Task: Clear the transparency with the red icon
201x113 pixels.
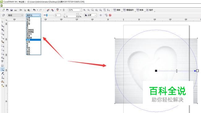Action: click(x=110, y=15)
